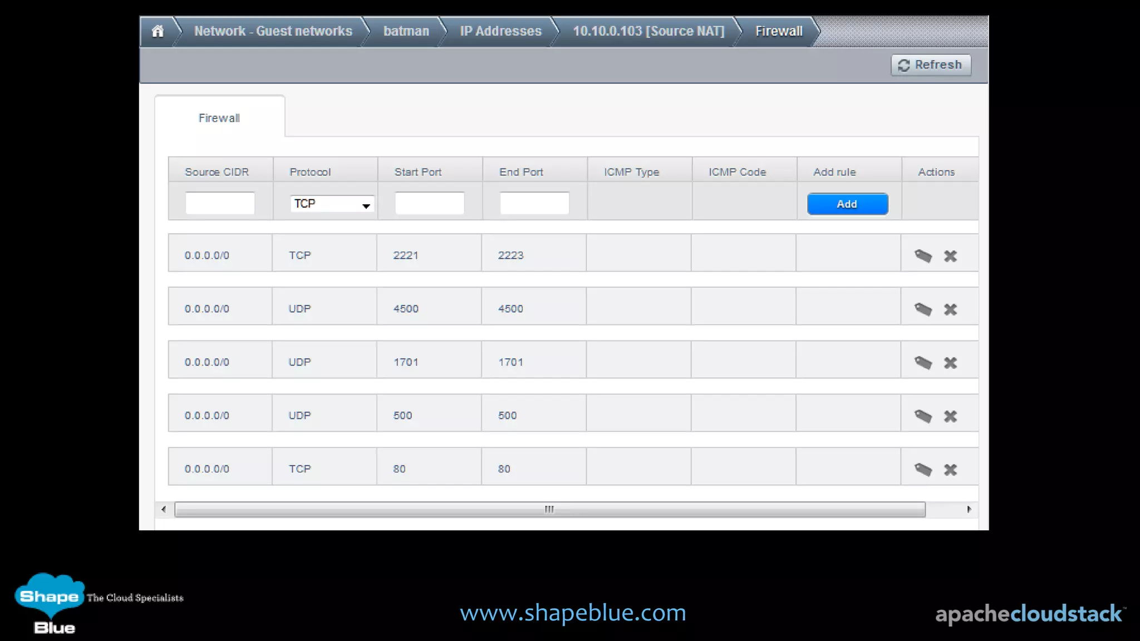Edit tags for UDP 500 rule
This screenshot has height=641, width=1140.
[x=923, y=416]
